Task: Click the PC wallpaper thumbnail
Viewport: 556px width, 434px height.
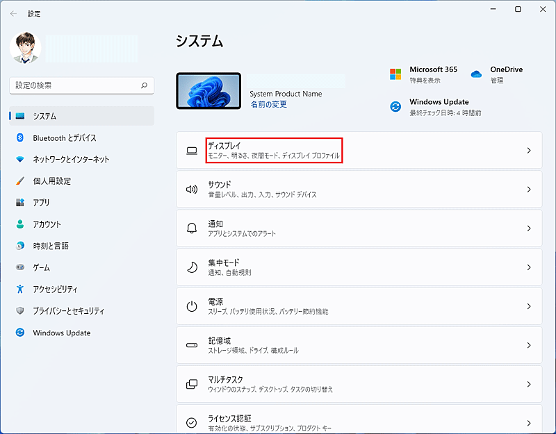Action: tap(208, 91)
